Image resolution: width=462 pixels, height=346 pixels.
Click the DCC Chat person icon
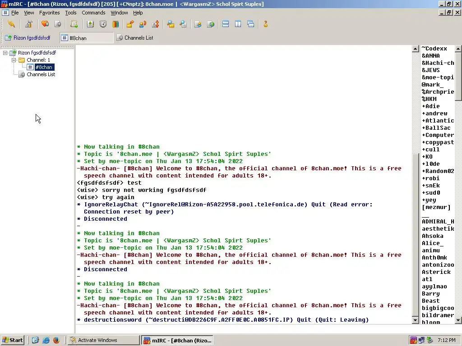click(143, 24)
